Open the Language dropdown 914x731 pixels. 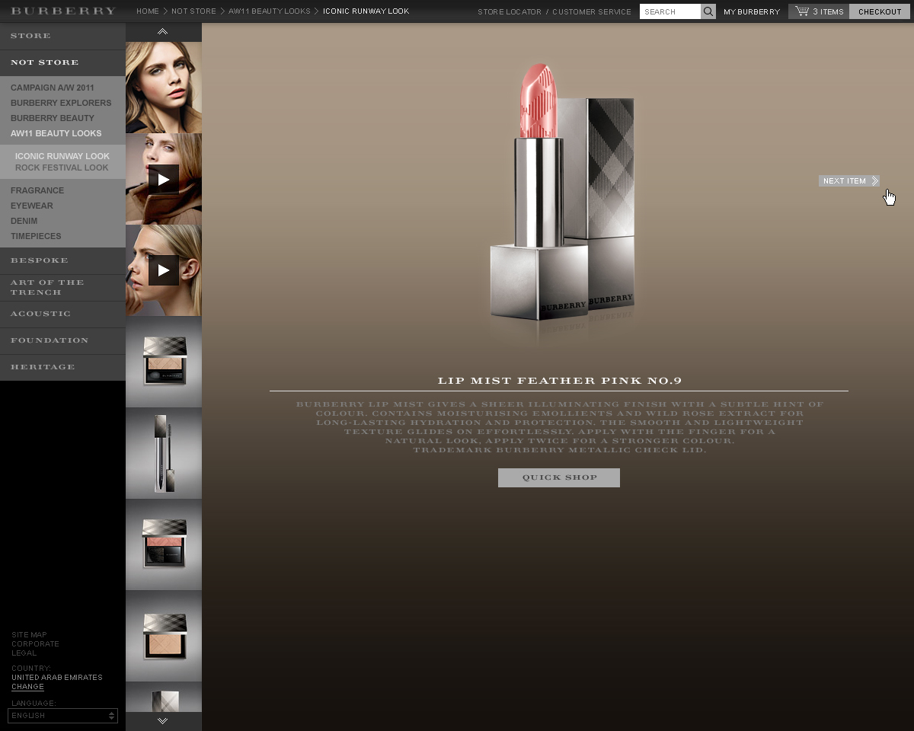(x=62, y=716)
